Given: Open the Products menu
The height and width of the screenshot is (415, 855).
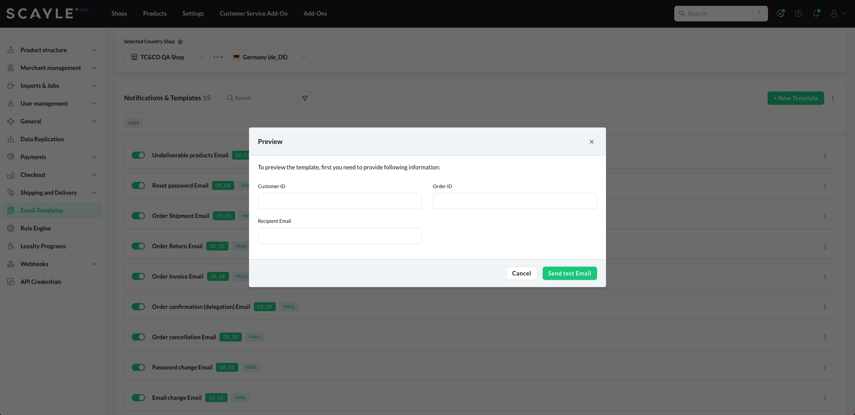Looking at the screenshot, I should click(x=154, y=13).
